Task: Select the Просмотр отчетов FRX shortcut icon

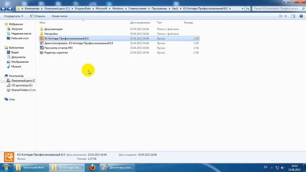Action: [42, 48]
